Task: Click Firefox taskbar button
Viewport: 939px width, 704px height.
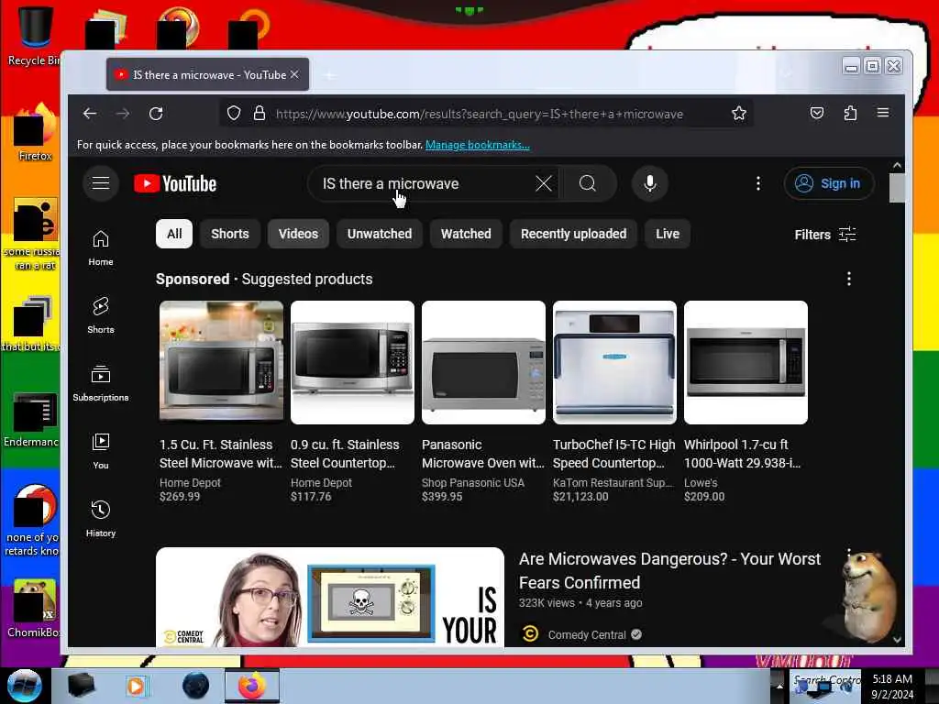Action: pyautogui.click(x=252, y=686)
